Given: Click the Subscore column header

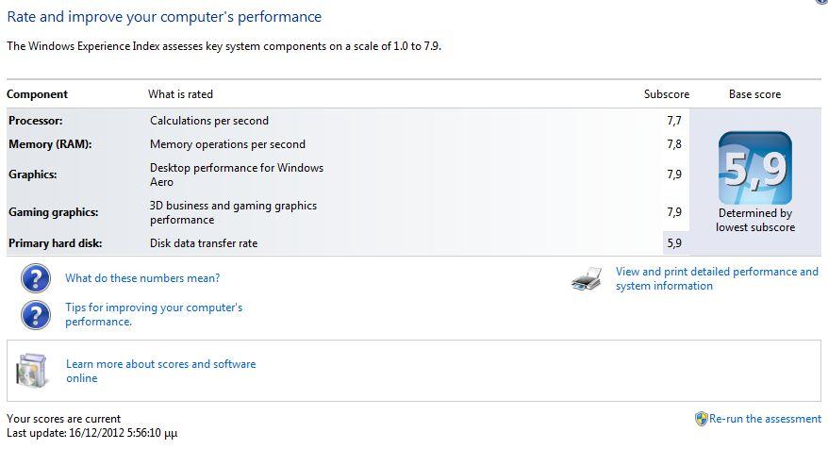Looking at the screenshot, I should point(667,94).
